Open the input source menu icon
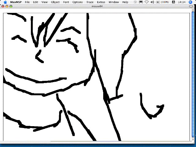The width and height of the screenshot is (196, 147). pos(175,2)
